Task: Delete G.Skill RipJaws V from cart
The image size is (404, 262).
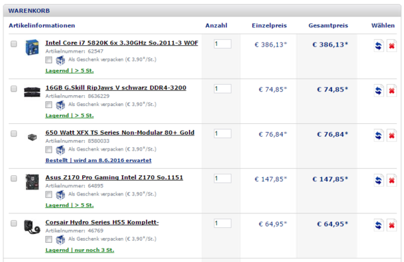Action: pos(392,90)
